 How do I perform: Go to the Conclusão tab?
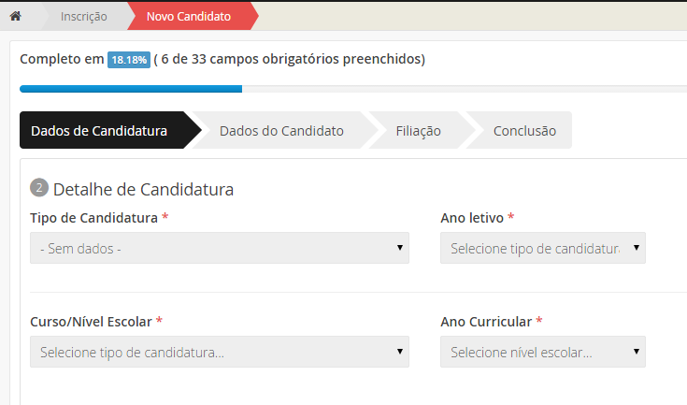click(x=524, y=131)
